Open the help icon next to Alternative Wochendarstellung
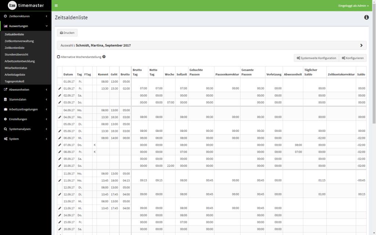 pyautogui.click(x=104, y=57)
